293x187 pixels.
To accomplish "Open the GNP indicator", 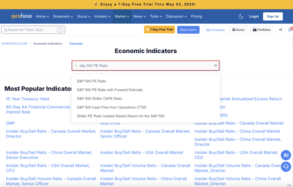I will 10,123.
